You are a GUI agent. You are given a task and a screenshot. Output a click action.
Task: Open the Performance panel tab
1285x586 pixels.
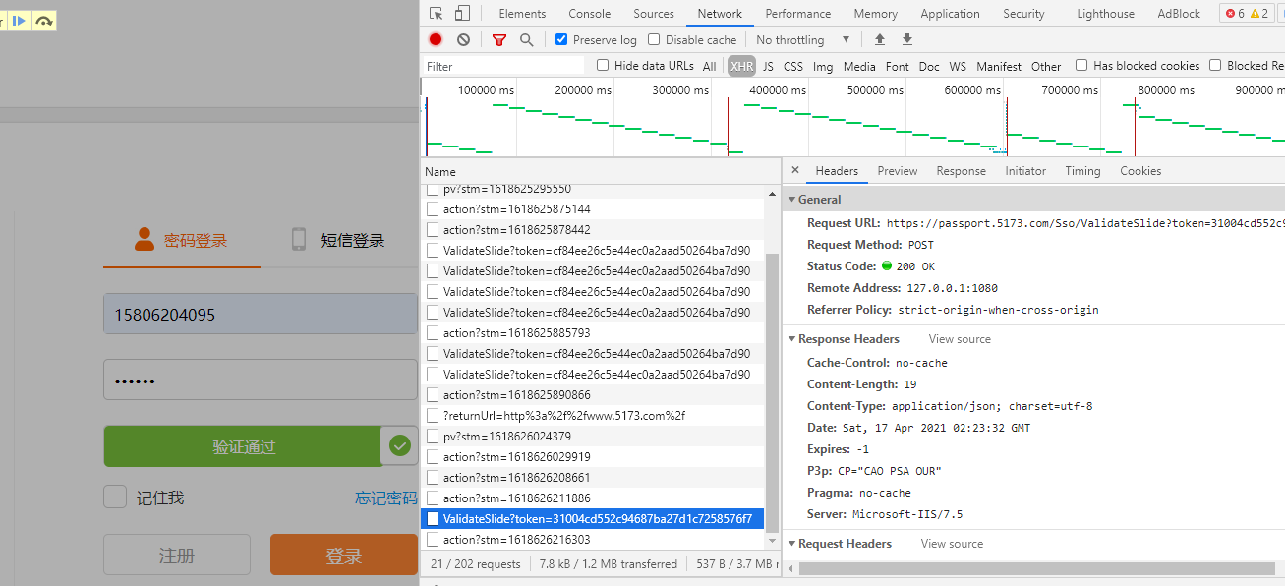tap(798, 14)
